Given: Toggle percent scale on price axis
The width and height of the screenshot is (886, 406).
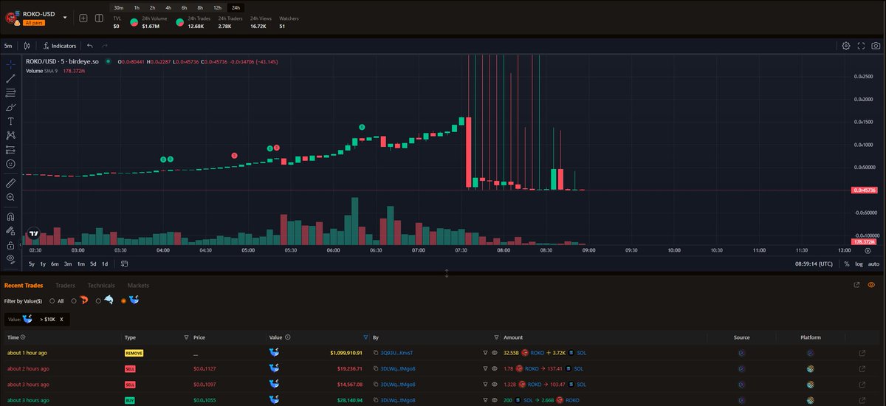Looking at the screenshot, I should pyautogui.click(x=847, y=264).
